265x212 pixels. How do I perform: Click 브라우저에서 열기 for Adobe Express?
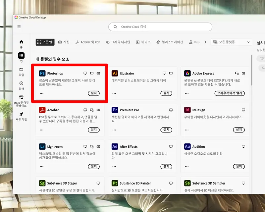tap(230, 93)
